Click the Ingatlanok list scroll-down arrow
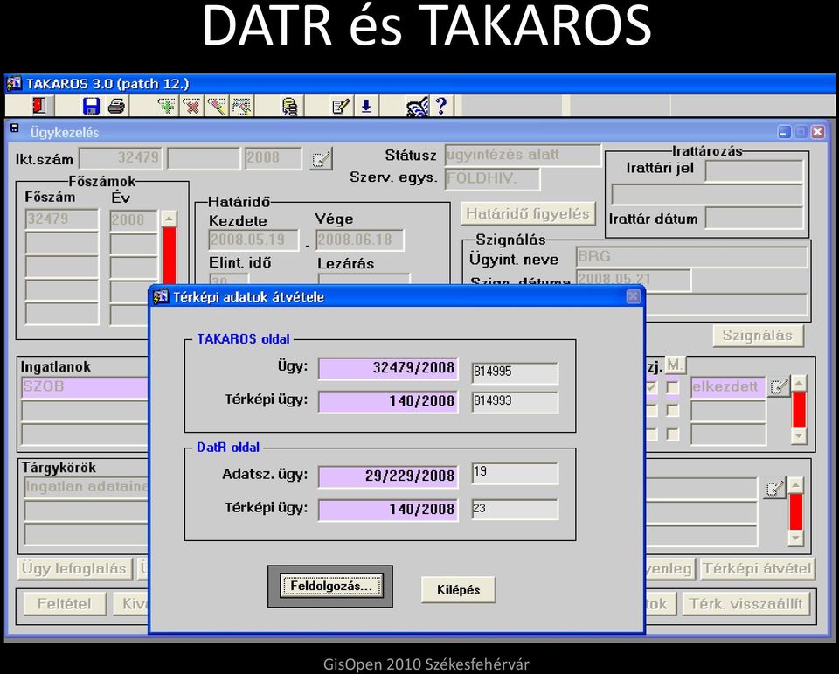Viewport: 839px width, 674px height. pyautogui.click(x=799, y=435)
